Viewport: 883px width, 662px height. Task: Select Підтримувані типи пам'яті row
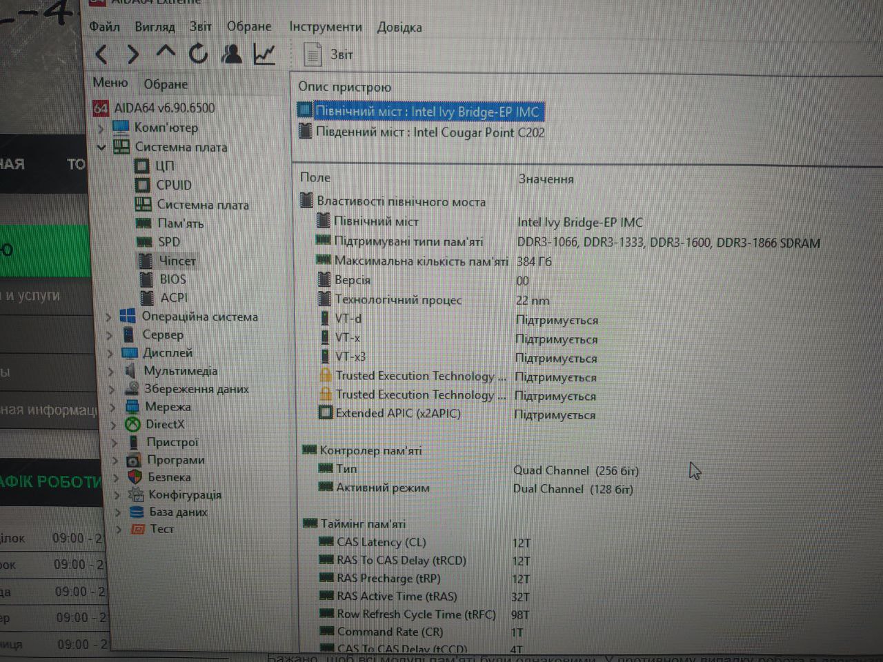(x=568, y=242)
